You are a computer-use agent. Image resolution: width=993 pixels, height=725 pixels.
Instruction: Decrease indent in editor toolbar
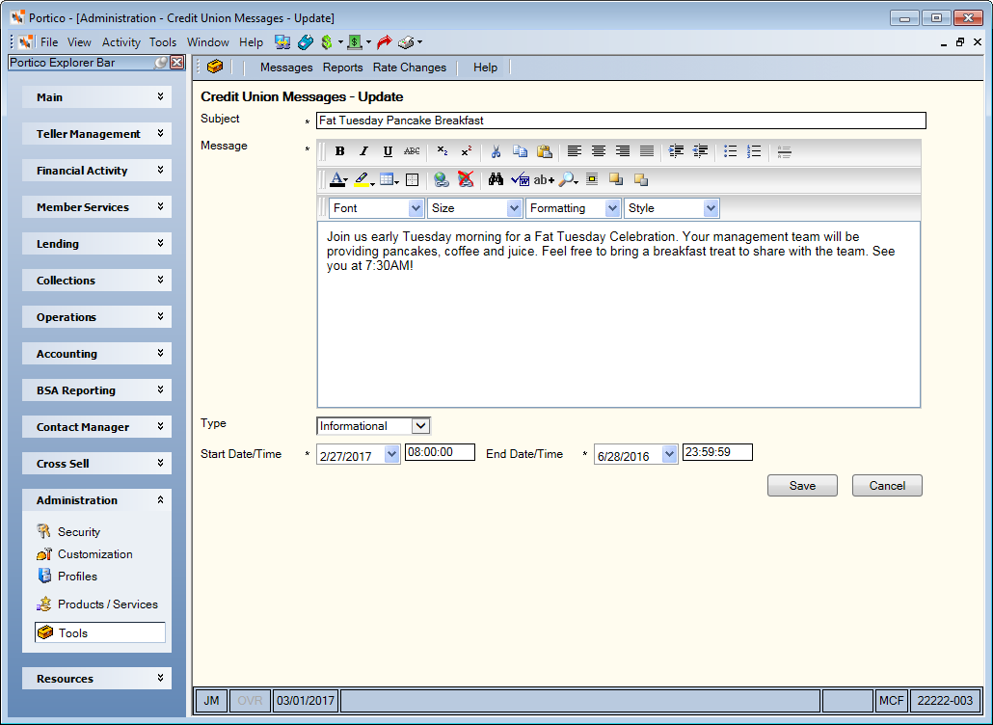point(701,151)
